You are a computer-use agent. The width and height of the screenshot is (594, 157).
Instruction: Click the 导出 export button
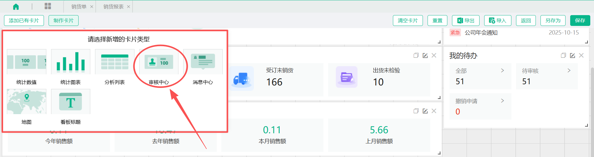point(466,21)
